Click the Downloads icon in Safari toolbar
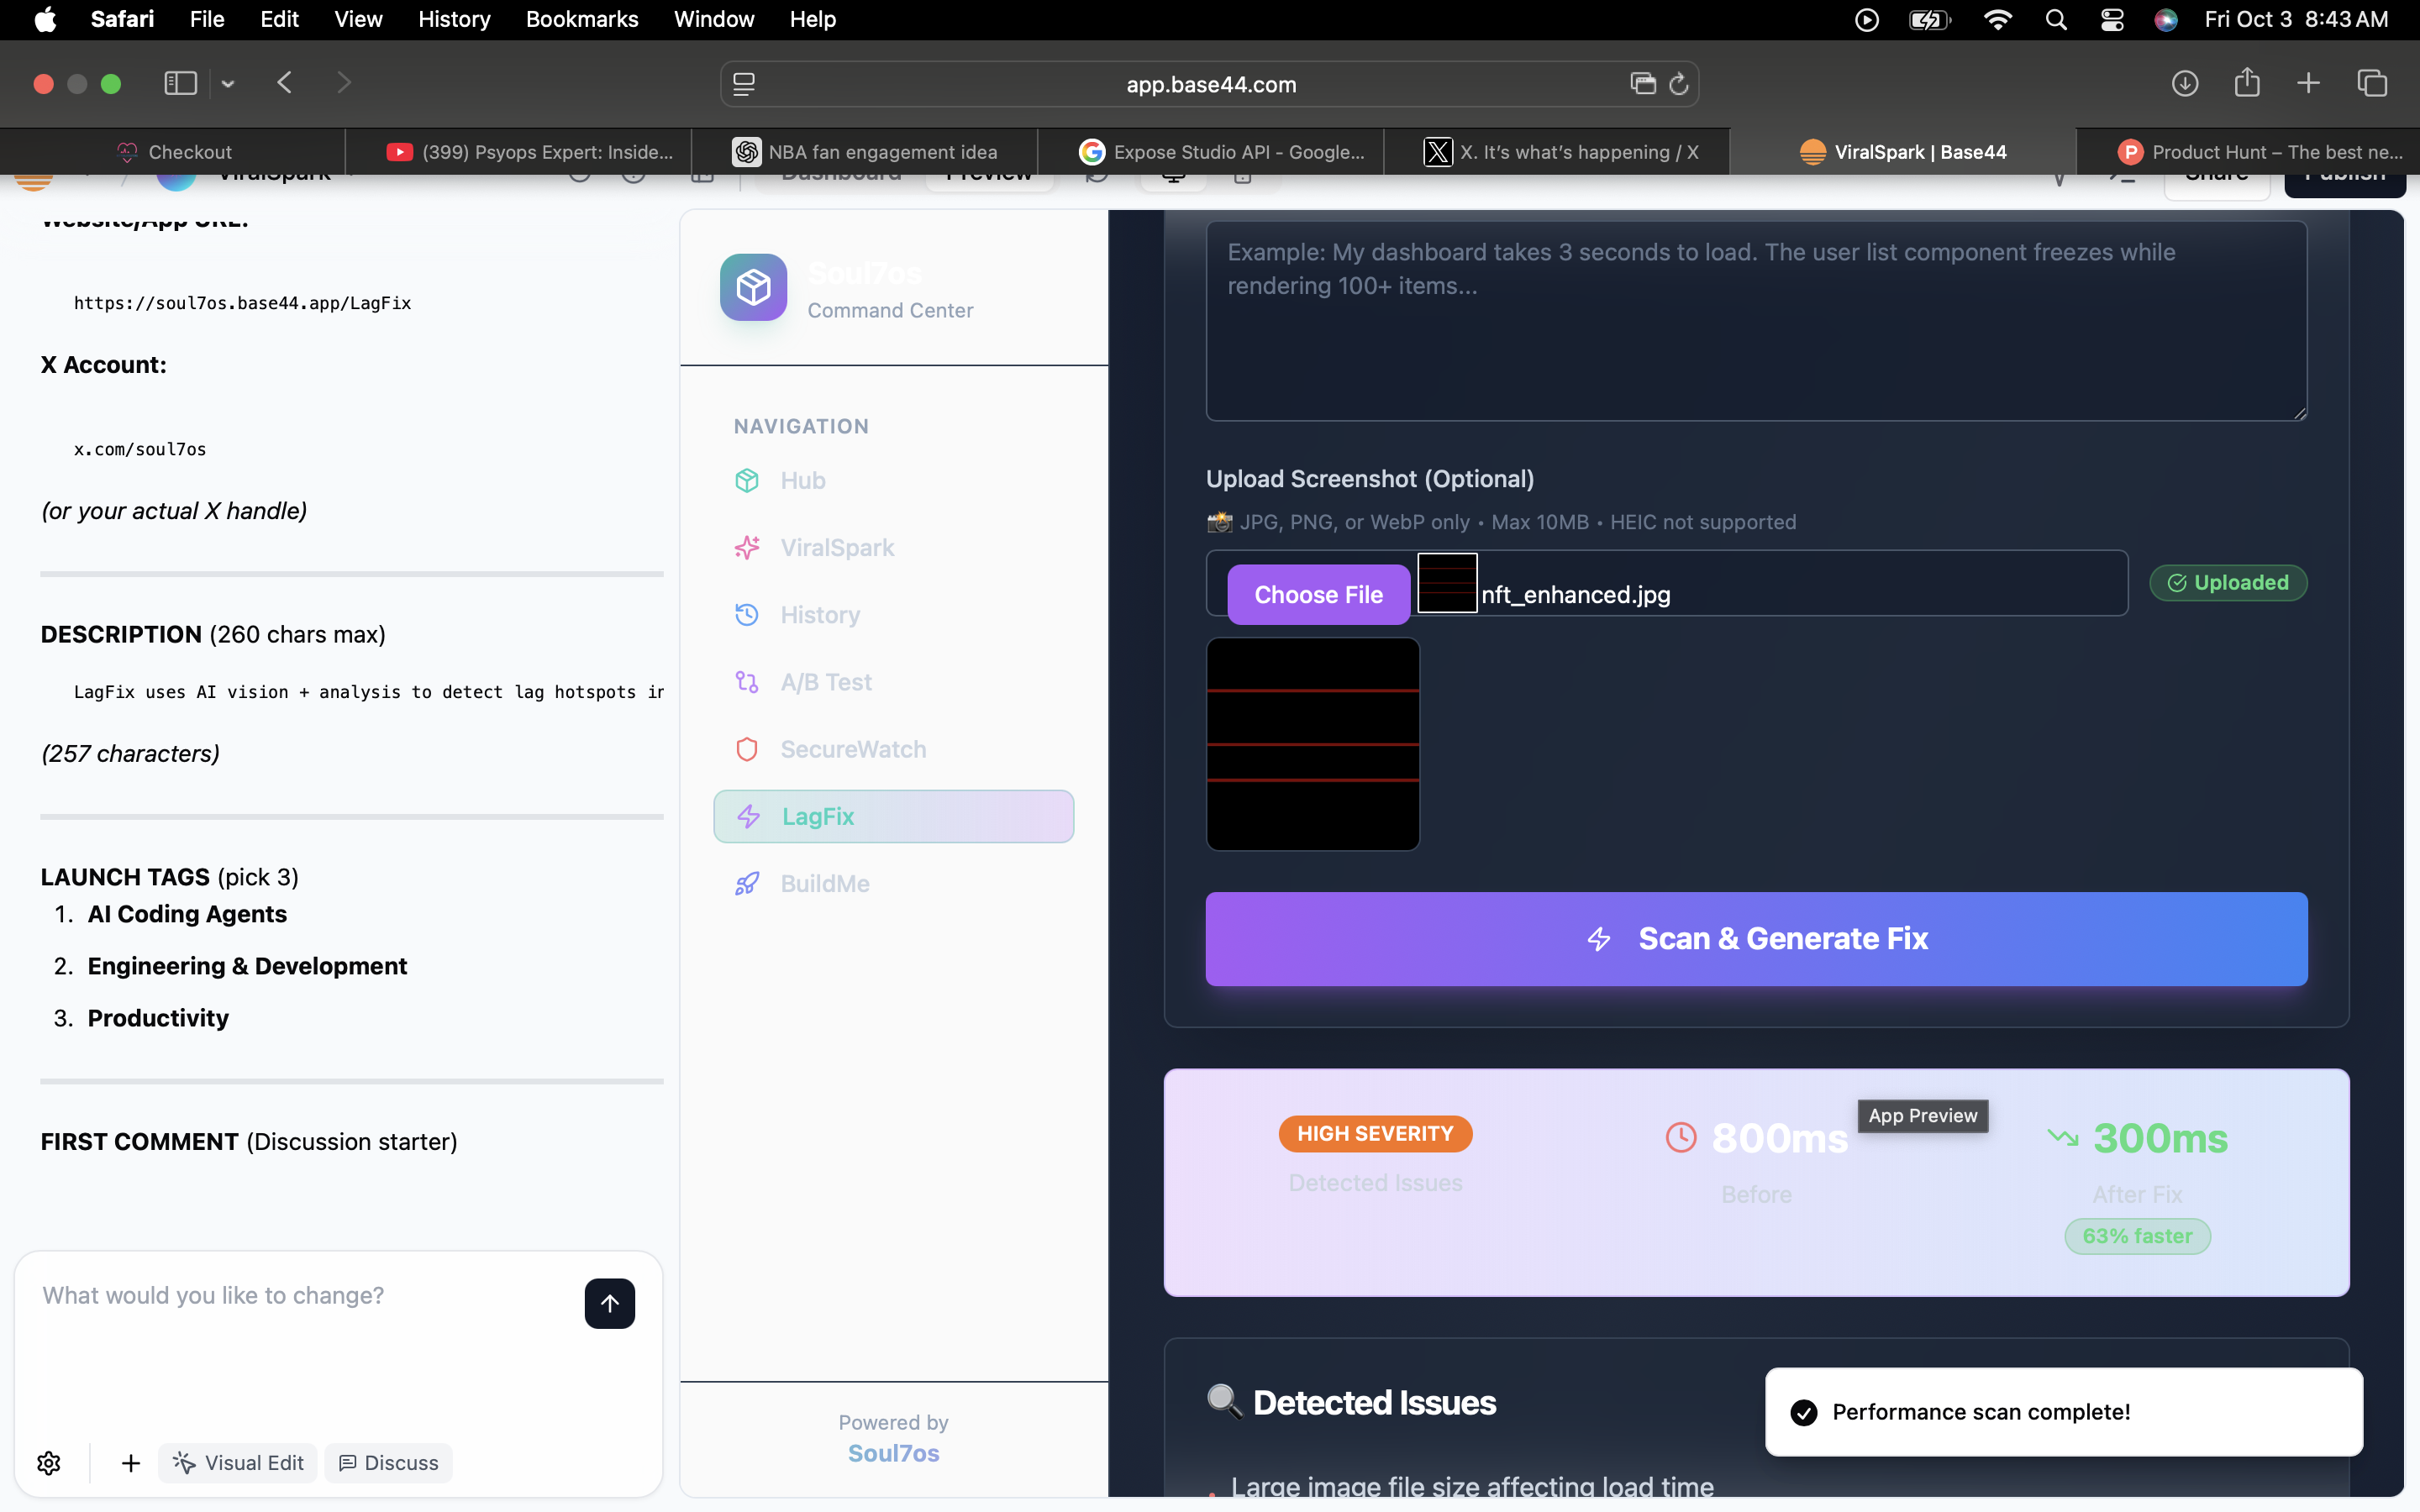Viewport: 2420px width, 1512px height. [x=2185, y=83]
